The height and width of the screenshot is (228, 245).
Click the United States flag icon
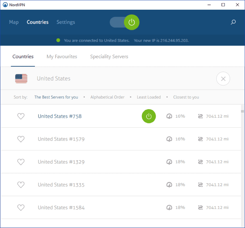tap(21, 78)
